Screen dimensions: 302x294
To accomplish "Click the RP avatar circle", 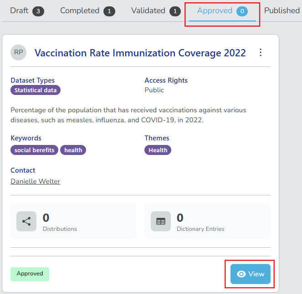I will [x=19, y=53].
